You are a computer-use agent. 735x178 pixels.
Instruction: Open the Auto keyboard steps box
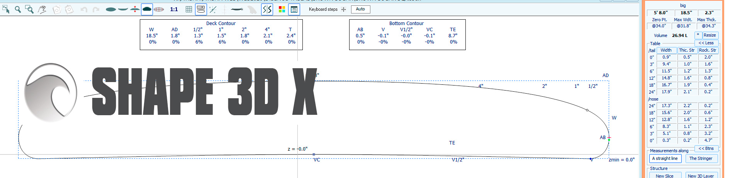point(360,9)
